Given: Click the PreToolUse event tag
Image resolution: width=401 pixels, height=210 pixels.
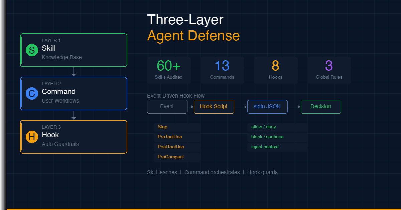Looking at the screenshot, I should pos(177,137).
